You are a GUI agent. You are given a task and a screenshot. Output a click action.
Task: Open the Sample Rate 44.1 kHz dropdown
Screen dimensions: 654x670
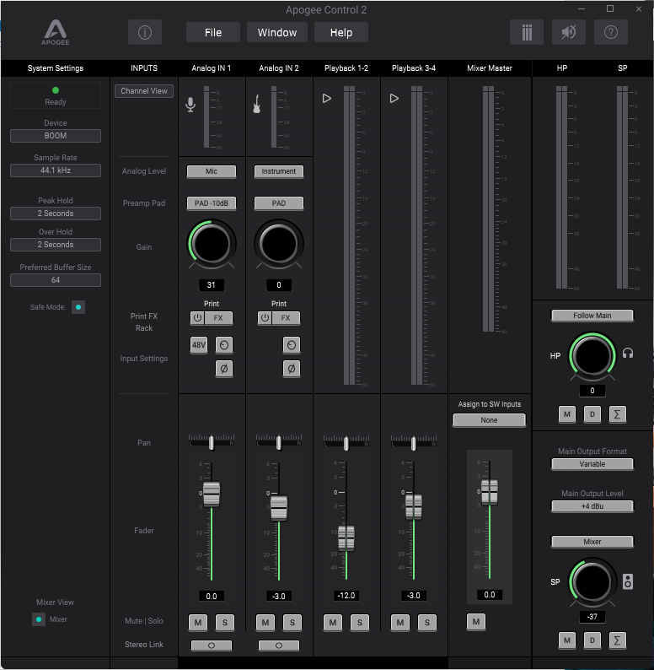56,170
